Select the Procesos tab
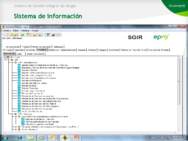The width and height of the screenshot is (188, 141). pyautogui.click(x=42, y=50)
